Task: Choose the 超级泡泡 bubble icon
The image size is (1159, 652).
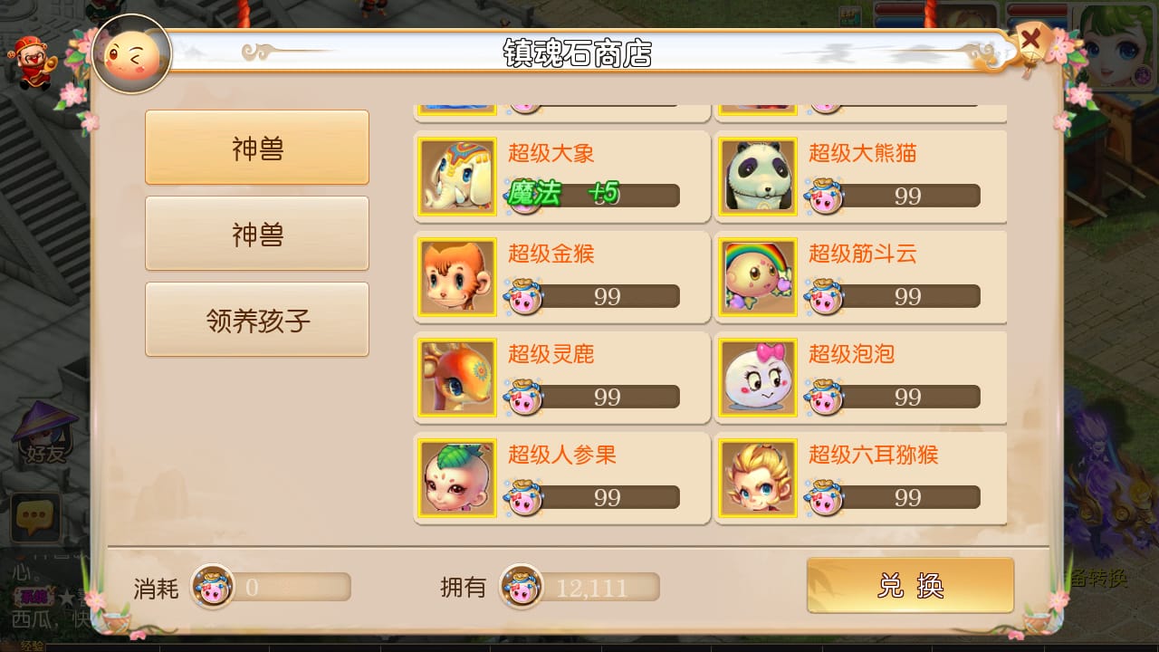Action: point(758,378)
